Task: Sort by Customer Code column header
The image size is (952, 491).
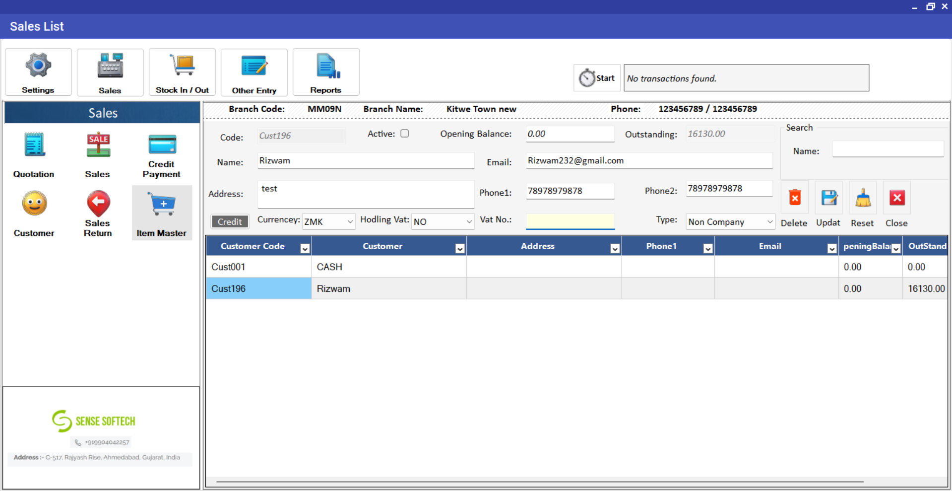Action: pos(253,246)
